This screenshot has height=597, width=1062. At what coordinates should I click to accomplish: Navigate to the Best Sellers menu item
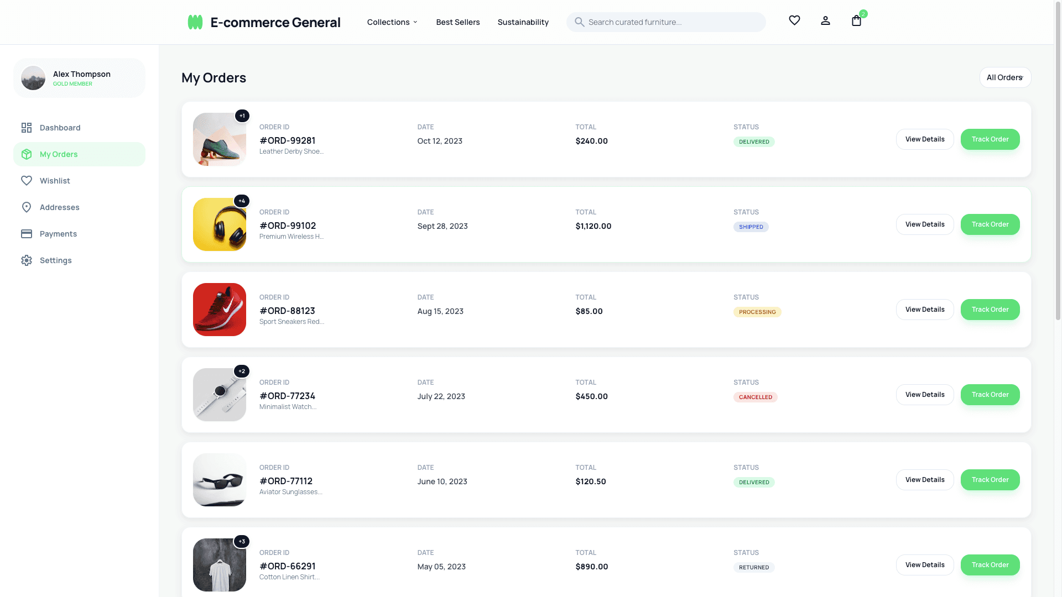pyautogui.click(x=457, y=22)
